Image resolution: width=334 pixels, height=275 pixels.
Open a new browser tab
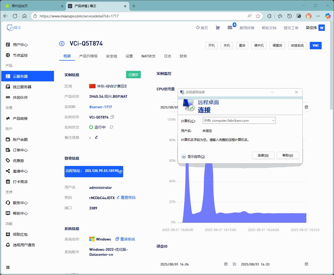(134, 6)
